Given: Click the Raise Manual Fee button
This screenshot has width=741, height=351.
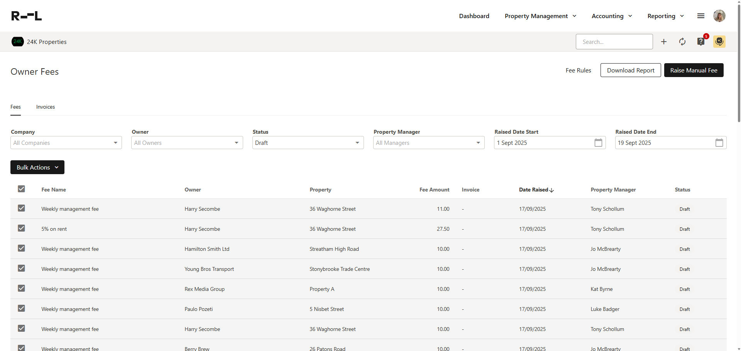Looking at the screenshot, I should [694, 70].
